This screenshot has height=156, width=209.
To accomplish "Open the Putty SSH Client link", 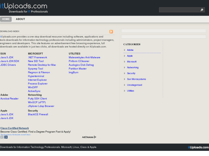I will 37,99.
